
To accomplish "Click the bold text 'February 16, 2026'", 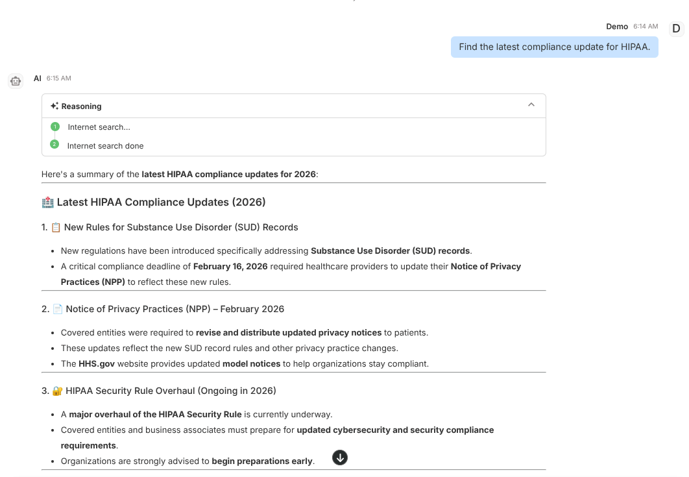I will coord(230,267).
